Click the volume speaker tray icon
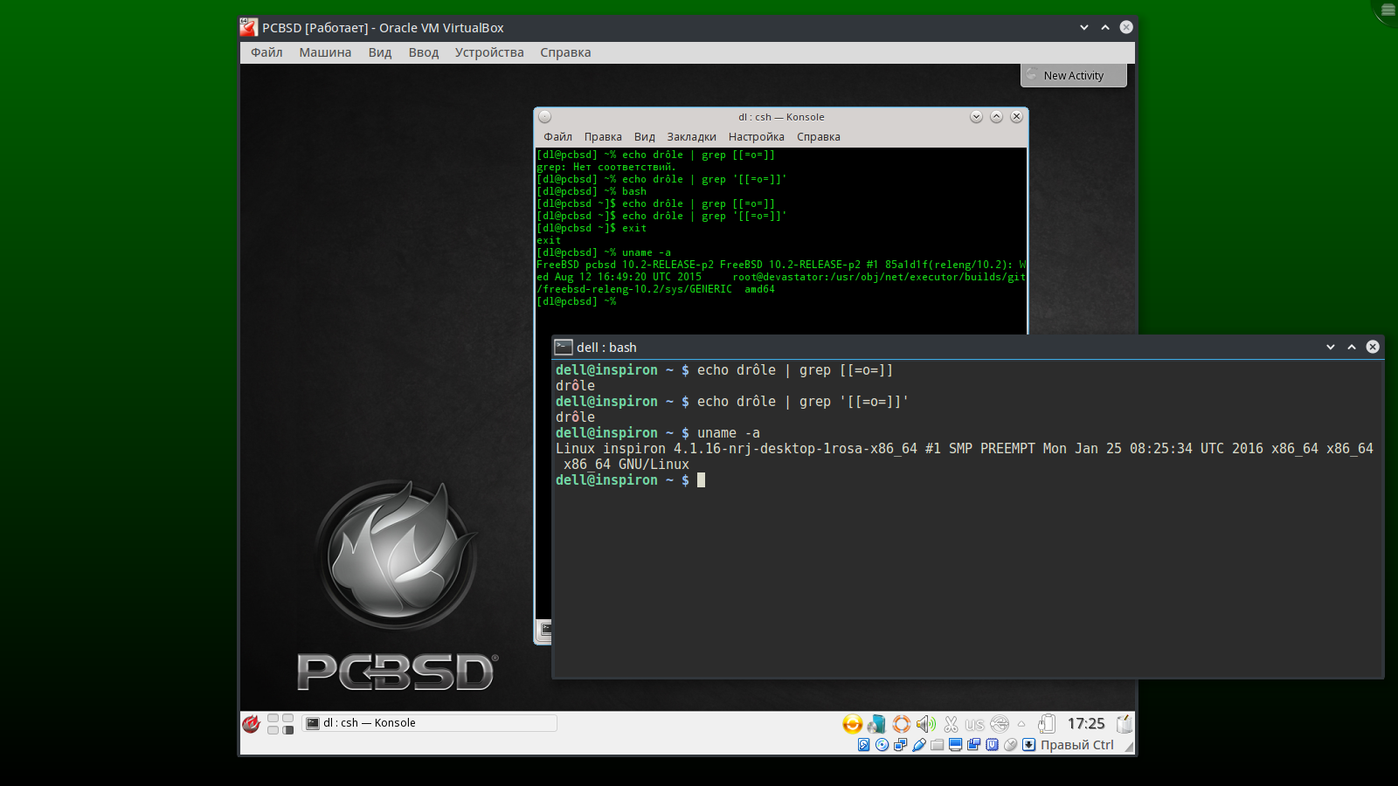This screenshot has height=786, width=1398. [x=926, y=724]
